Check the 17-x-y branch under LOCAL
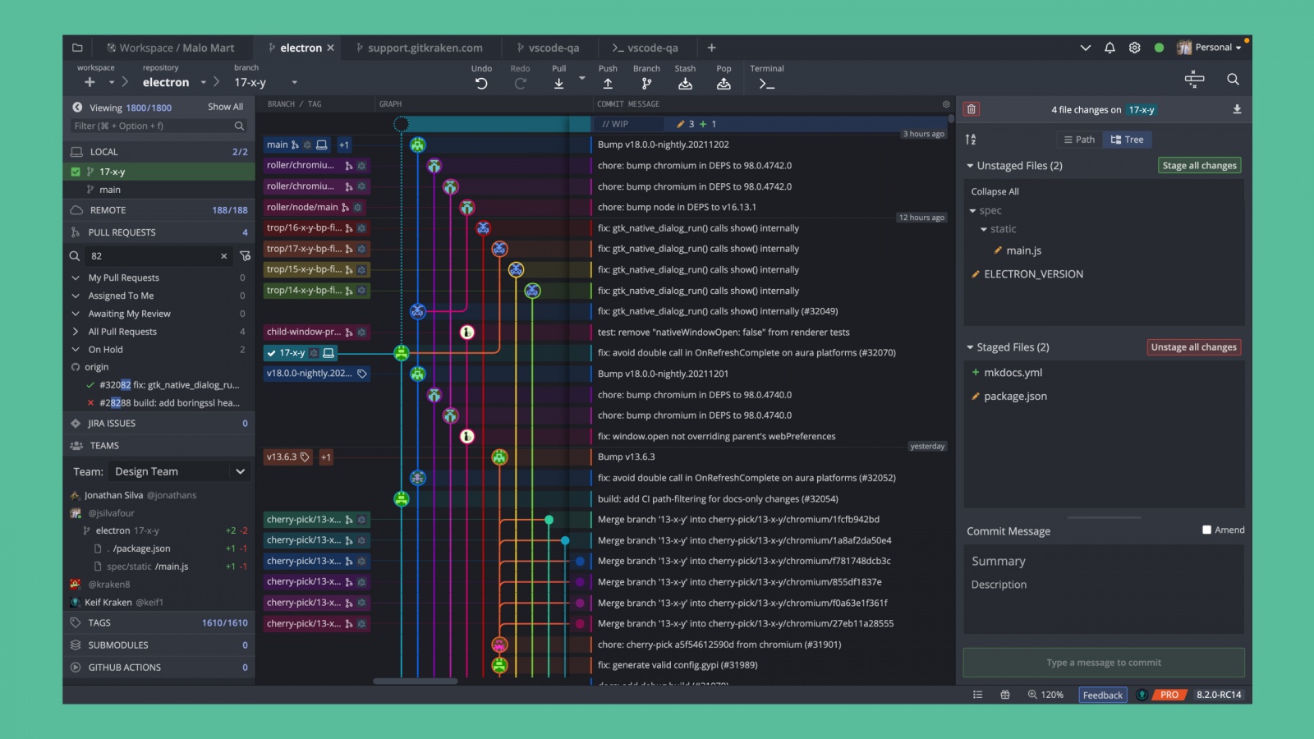Viewport: 1314px width, 739px height. click(76, 172)
